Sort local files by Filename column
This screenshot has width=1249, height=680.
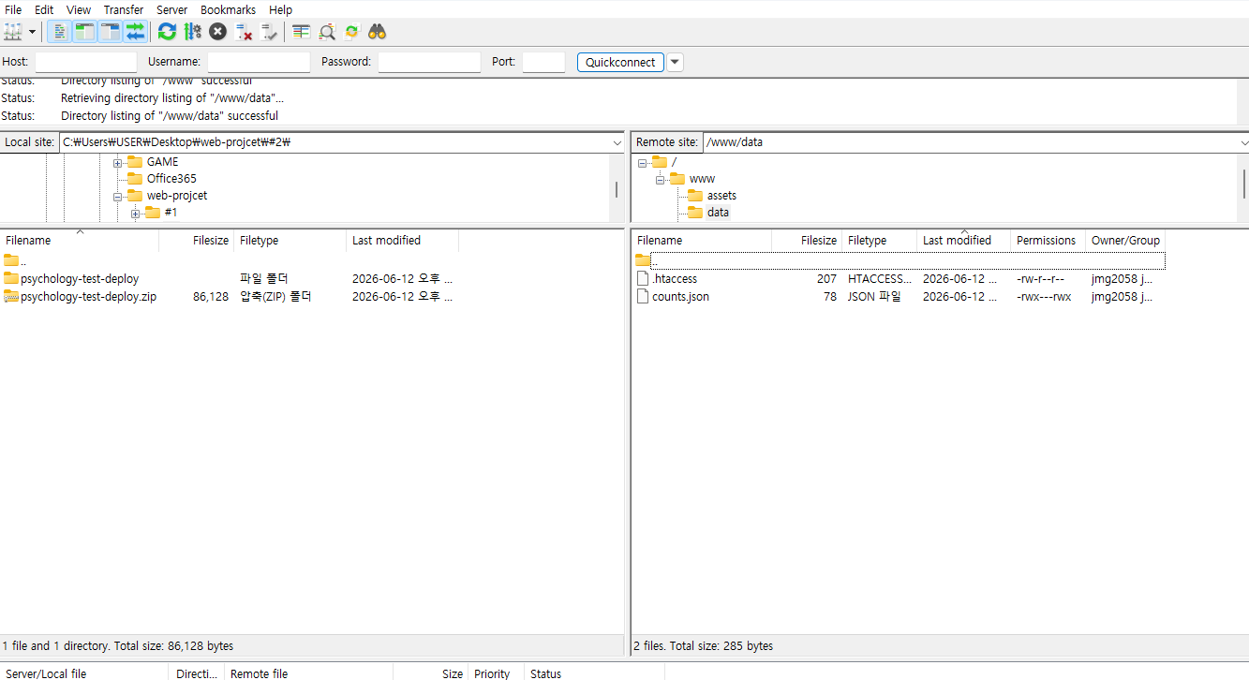point(80,241)
